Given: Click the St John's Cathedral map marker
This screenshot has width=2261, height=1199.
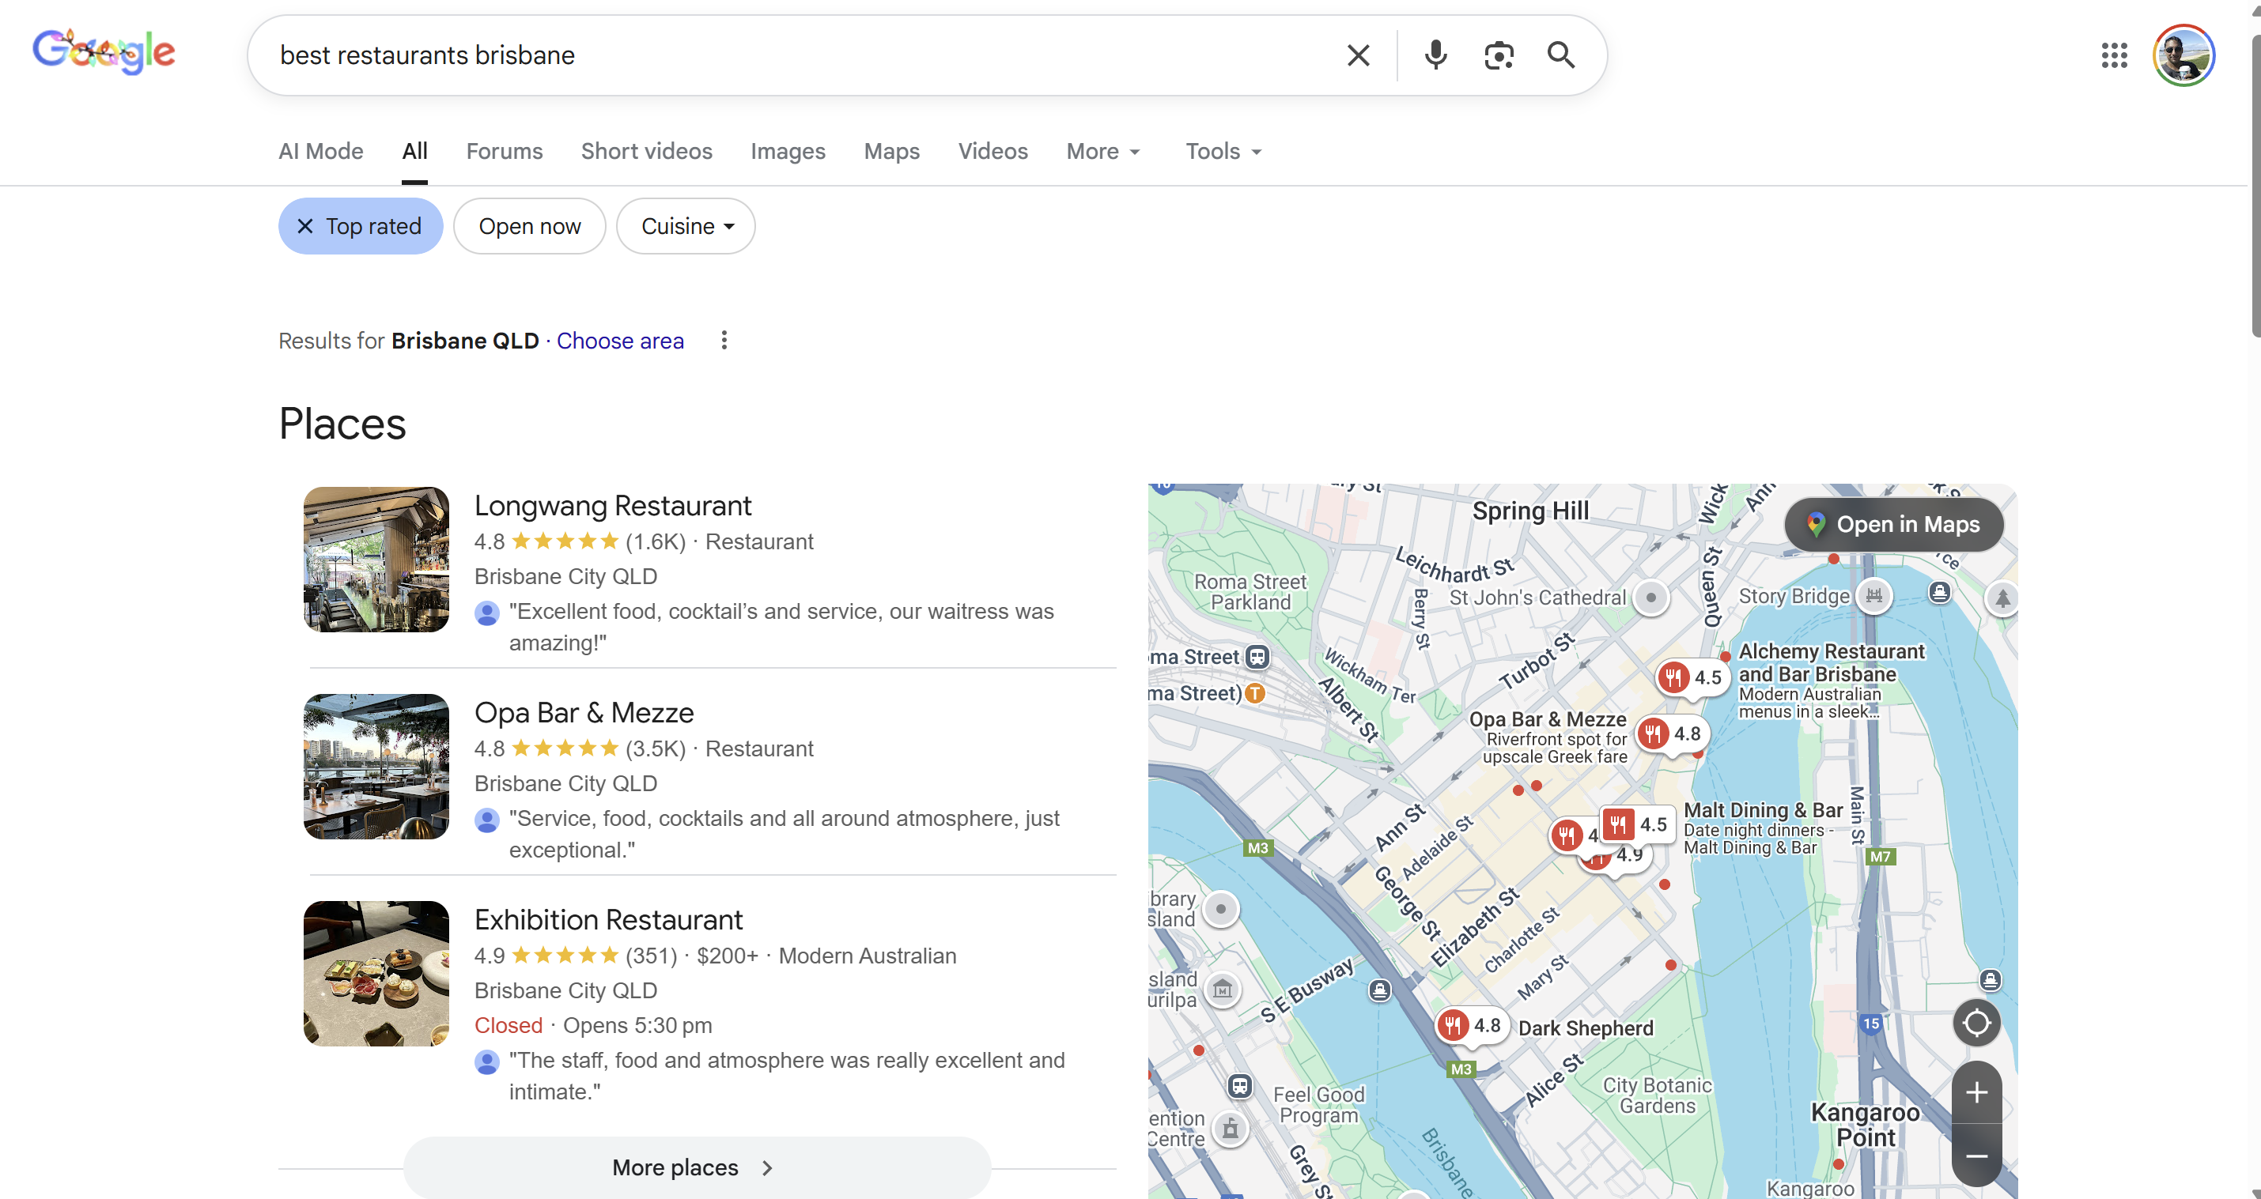Looking at the screenshot, I should click(x=1650, y=598).
